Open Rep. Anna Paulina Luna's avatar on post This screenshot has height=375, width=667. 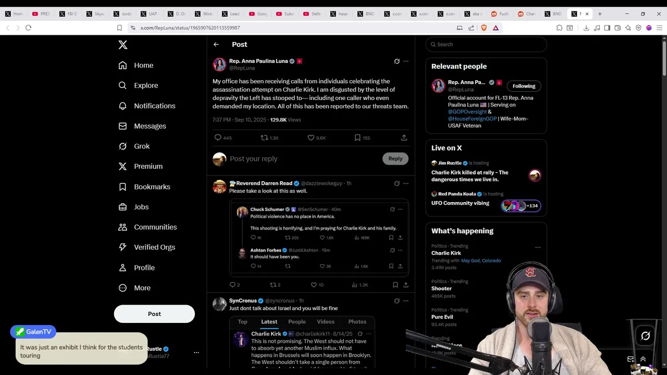click(x=219, y=65)
